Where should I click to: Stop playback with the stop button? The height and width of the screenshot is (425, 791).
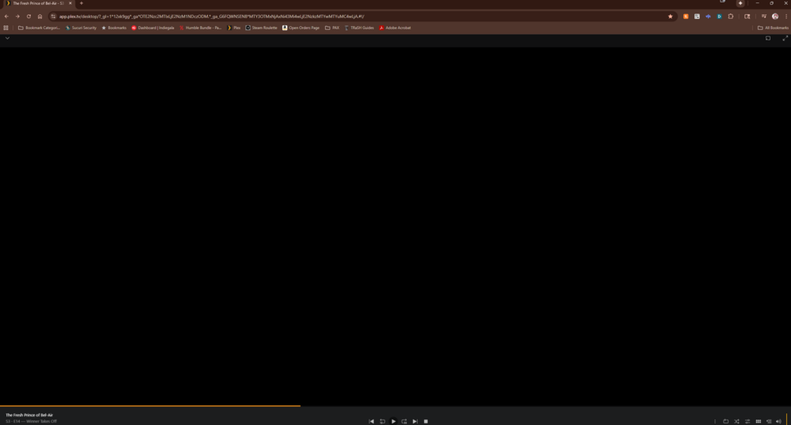point(426,421)
